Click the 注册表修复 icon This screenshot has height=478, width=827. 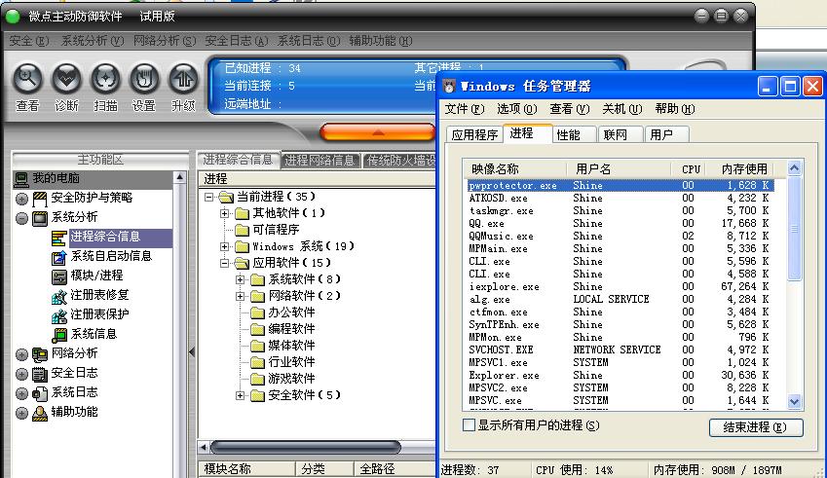[x=59, y=296]
